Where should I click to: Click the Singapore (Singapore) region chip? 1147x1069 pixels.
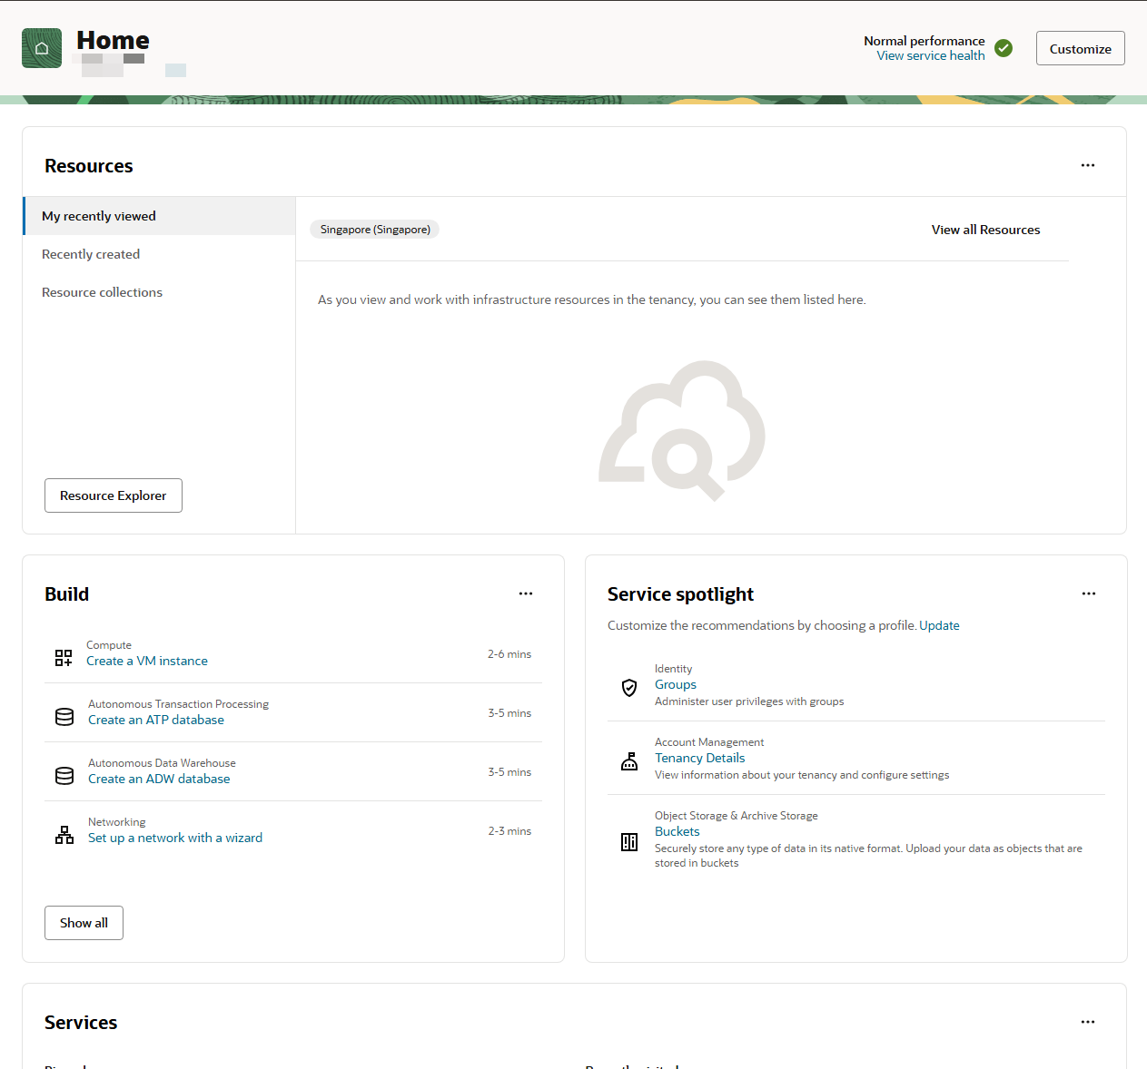tap(375, 230)
